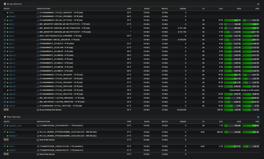Screen dimensions: 264x159
Task: Open the Backup 2 device link
Action: [13, 136]
